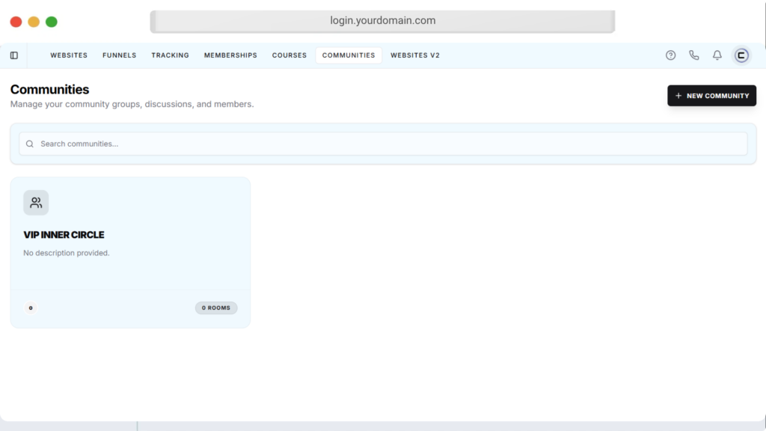Image resolution: width=766 pixels, height=431 pixels.
Task: Focus the Search communities field
Action: click(389, 144)
